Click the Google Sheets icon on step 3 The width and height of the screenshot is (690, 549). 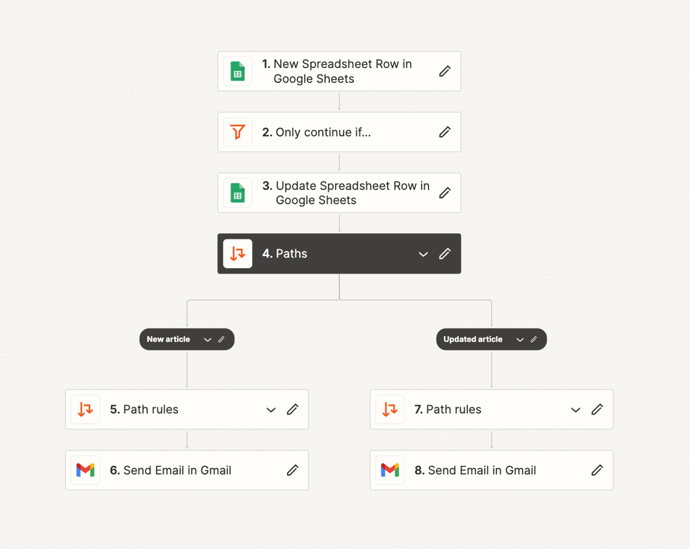pyautogui.click(x=237, y=193)
